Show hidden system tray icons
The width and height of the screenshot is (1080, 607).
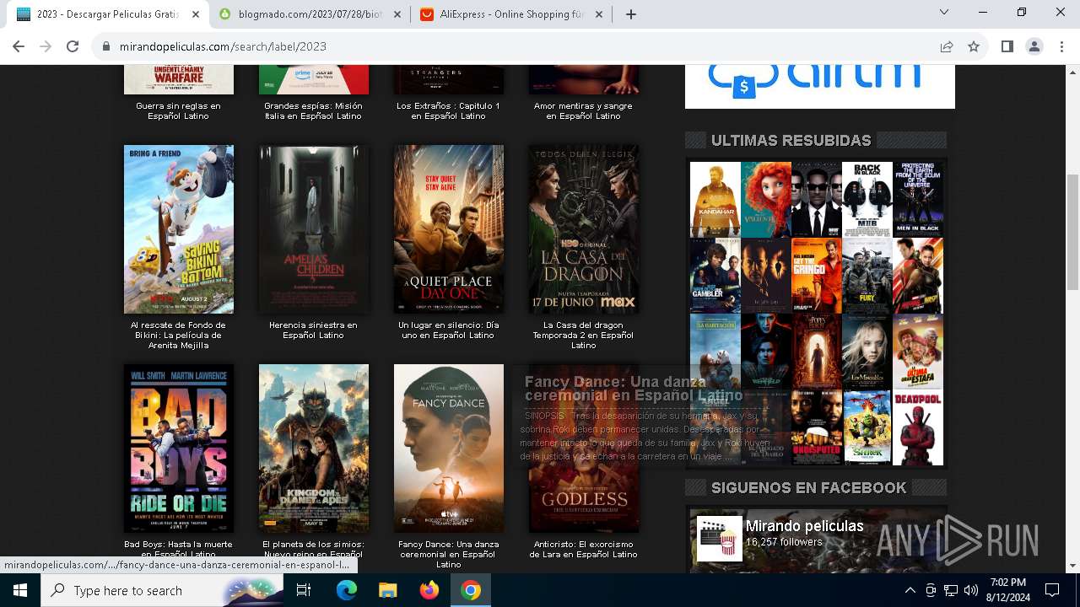click(910, 590)
